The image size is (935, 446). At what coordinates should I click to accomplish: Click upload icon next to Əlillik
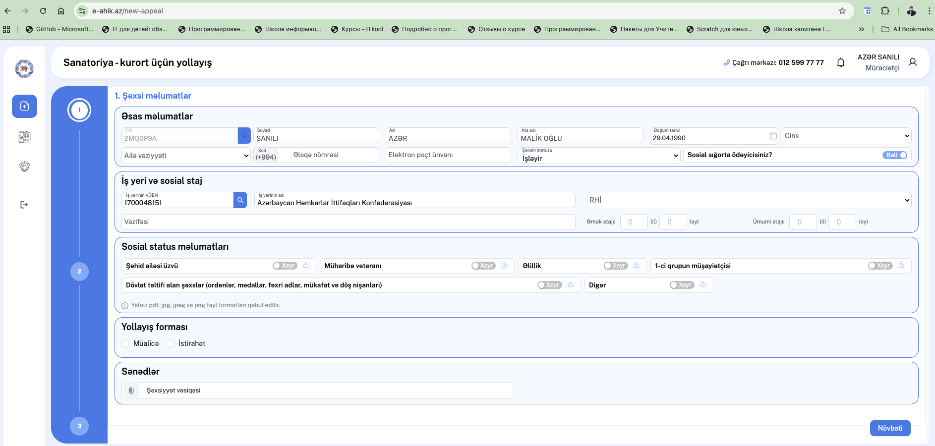(637, 266)
